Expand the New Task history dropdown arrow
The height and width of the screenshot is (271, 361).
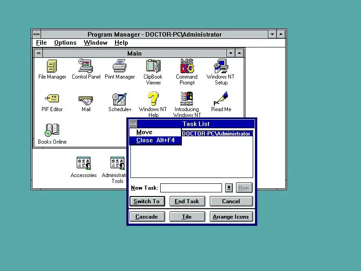coord(229,188)
